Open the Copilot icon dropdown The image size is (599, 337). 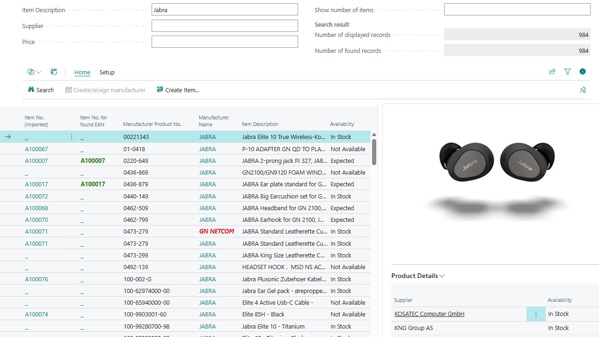34,72
